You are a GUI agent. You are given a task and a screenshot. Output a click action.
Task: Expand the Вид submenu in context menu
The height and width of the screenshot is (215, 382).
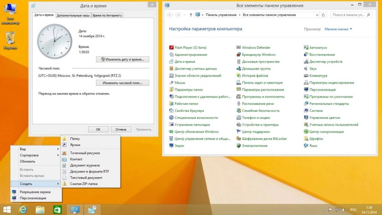[x=35, y=149]
